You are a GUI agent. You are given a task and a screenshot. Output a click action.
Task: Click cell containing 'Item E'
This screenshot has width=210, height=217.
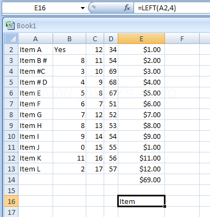pyautogui.click(x=35, y=93)
